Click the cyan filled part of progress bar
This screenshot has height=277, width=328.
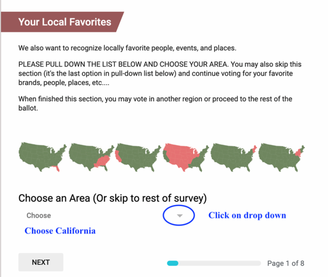[x=172, y=263]
